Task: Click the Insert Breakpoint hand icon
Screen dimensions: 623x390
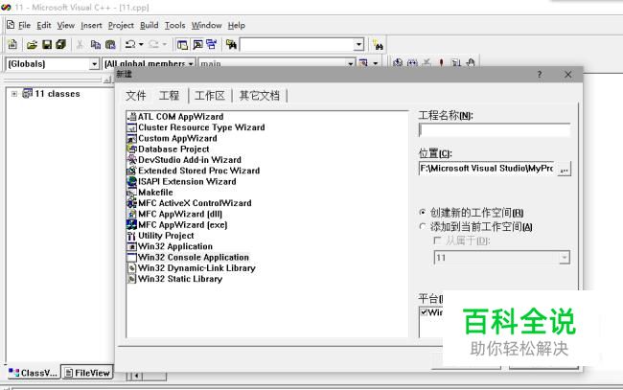Action: coord(471,62)
